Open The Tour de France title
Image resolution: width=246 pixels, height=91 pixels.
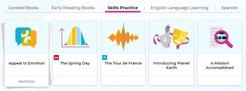(x=123, y=63)
